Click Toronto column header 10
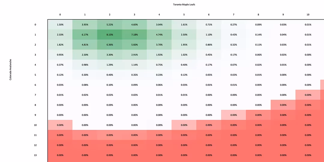 pos(308,14)
